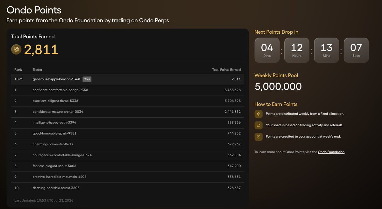The height and width of the screenshot is (209, 382).
Task: Select trader excellent-diligent-flame-5338
Action: click(x=55, y=101)
